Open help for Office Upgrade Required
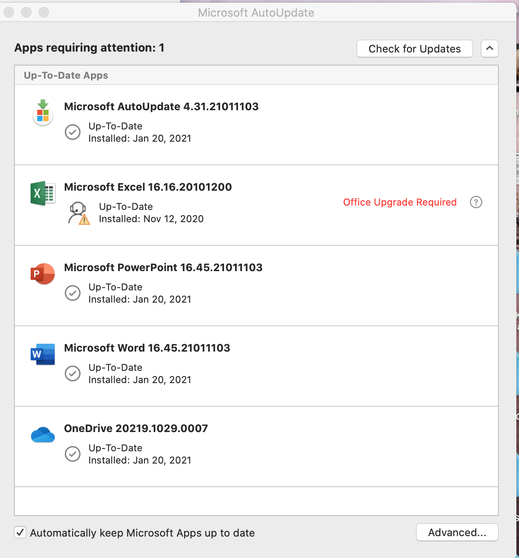 click(476, 202)
